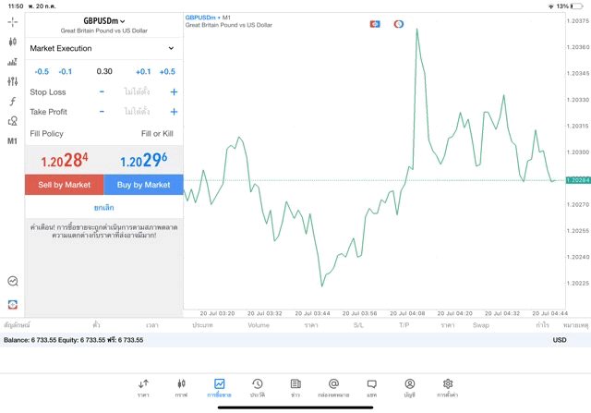Click the red-blue square icon on chart
The width and height of the screenshot is (591, 413).
tap(375, 24)
